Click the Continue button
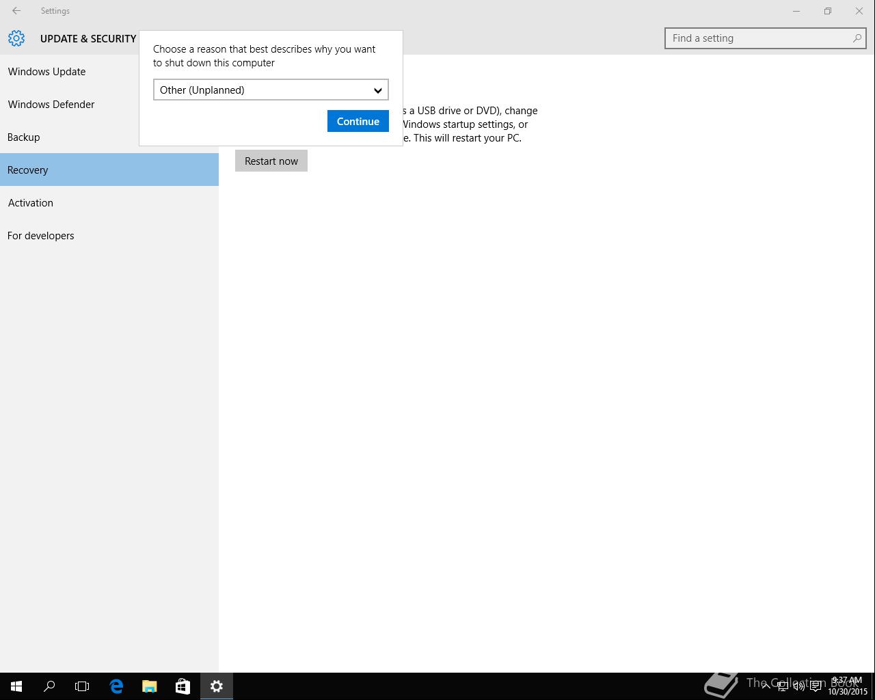Screen dimensions: 875x700 pos(358,121)
